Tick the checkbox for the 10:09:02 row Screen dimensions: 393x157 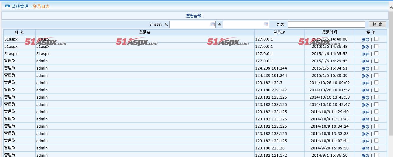[376, 83]
